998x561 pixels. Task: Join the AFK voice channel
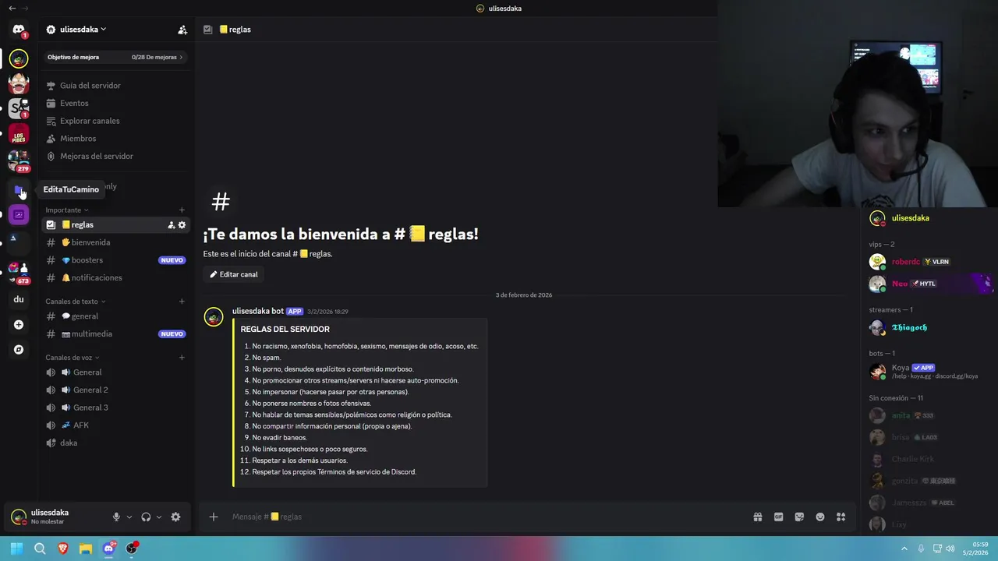(x=115, y=425)
